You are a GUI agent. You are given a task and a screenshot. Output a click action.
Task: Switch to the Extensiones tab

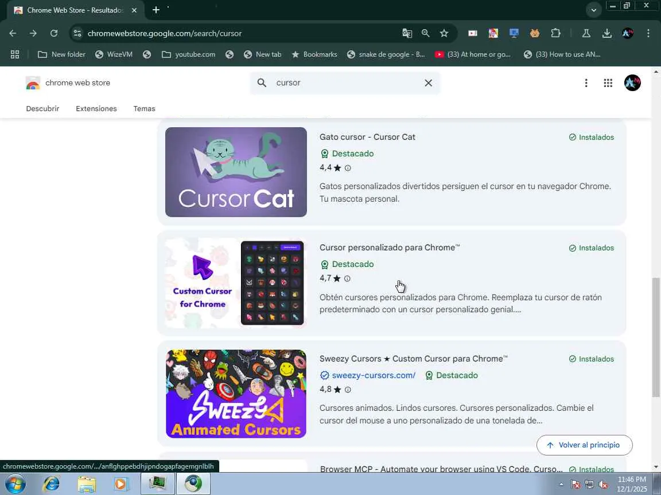click(x=96, y=109)
